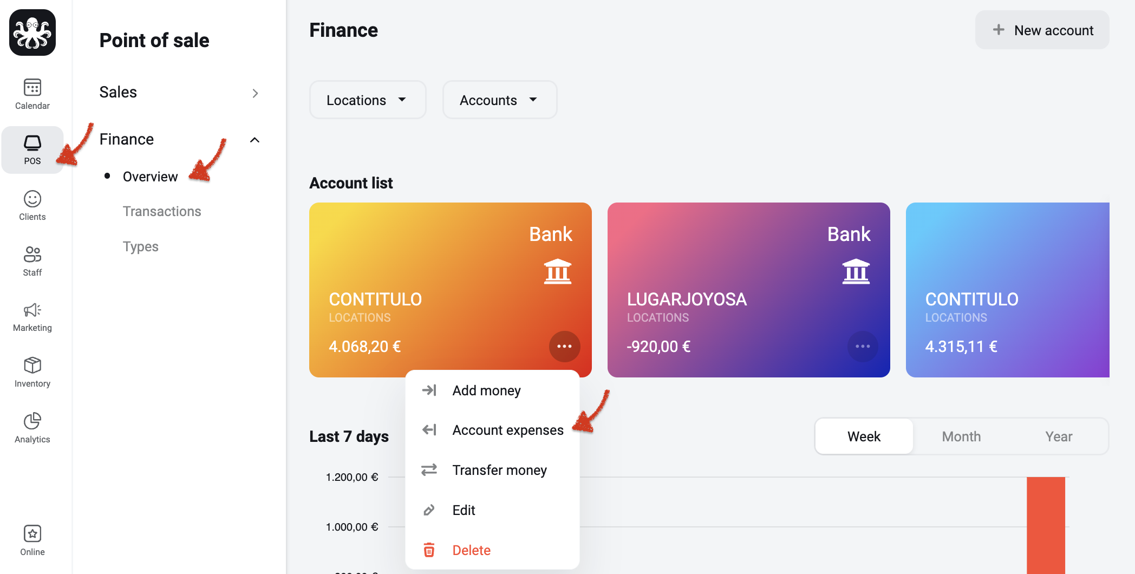This screenshot has height=574, width=1135.
Task: Switch chart range to Month
Action: point(961,436)
